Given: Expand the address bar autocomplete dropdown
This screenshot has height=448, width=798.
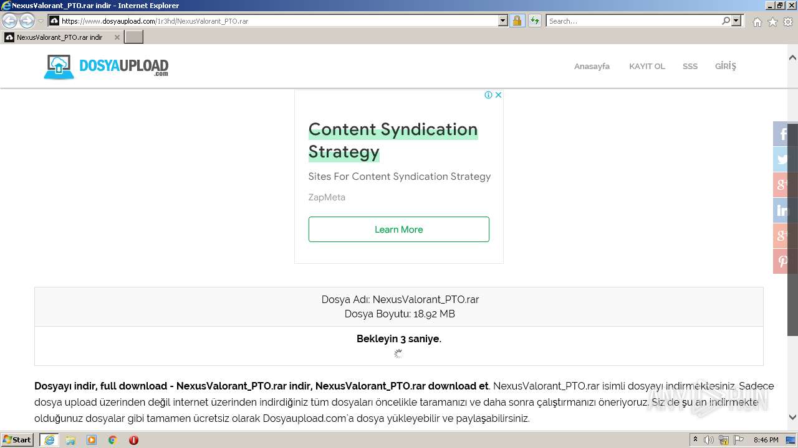Looking at the screenshot, I should [x=503, y=21].
